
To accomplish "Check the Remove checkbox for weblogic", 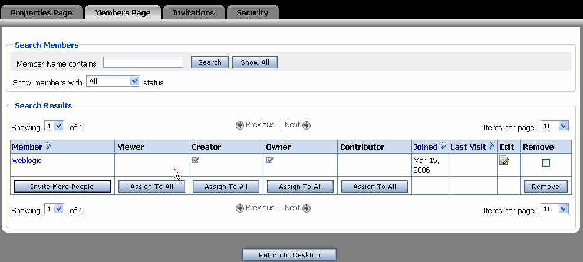I will [546, 162].
